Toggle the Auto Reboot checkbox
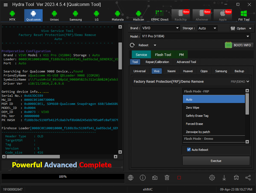Image resolution: width=256 pixels, height=193 pixels. (189, 149)
